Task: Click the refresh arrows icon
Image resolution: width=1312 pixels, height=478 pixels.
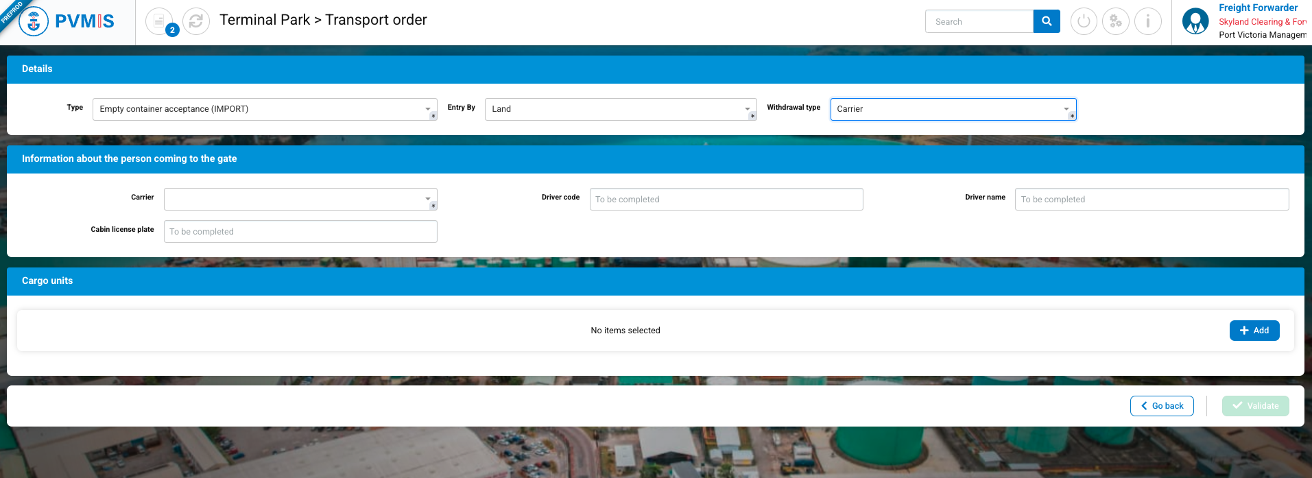Action: tap(196, 21)
